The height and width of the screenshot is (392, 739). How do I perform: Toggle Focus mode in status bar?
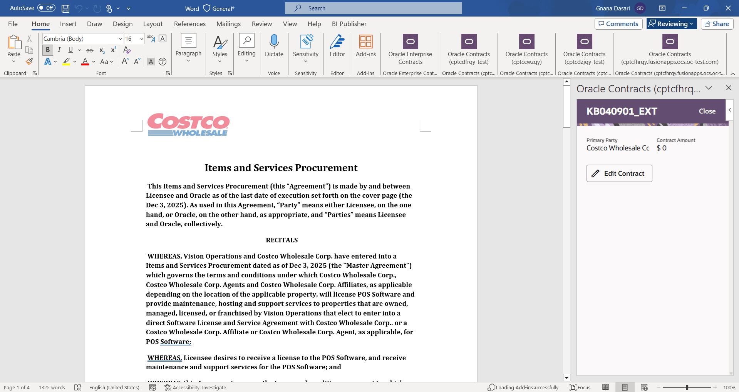click(580, 387)
